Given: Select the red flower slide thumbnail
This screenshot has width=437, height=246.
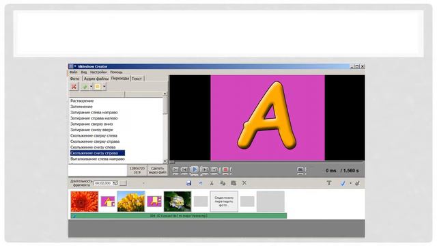Looking at the screenshot, I should tap(85, 202).
